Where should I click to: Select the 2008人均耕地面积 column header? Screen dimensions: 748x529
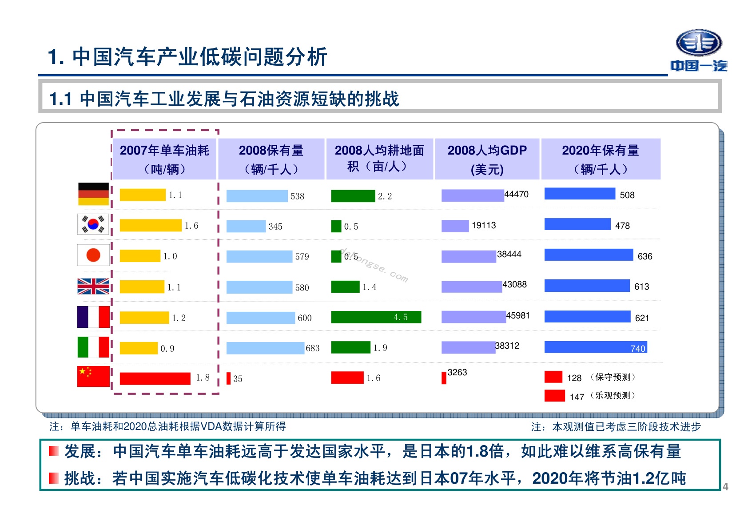(x=380, y=159)
